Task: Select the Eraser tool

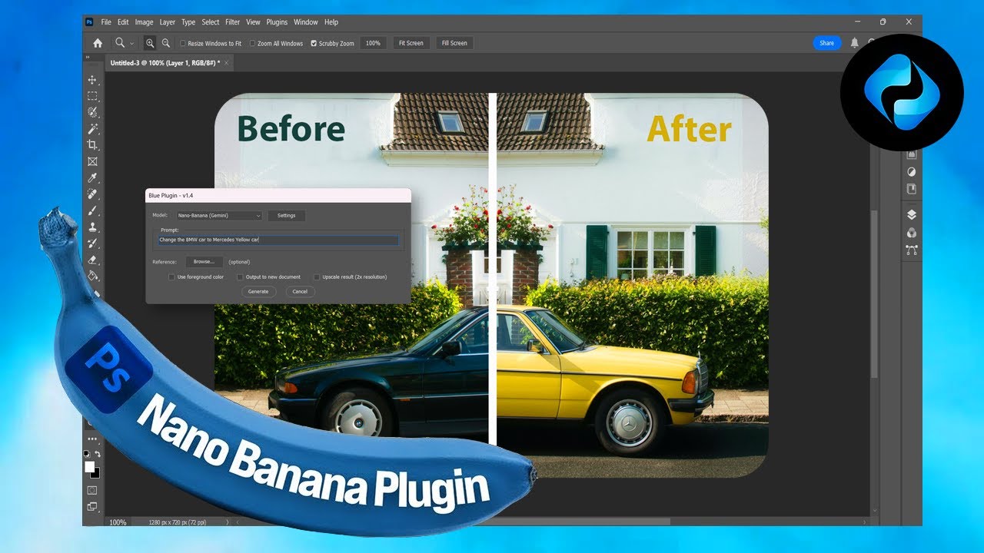Action: pyautogui.click(x=92, y=259)
